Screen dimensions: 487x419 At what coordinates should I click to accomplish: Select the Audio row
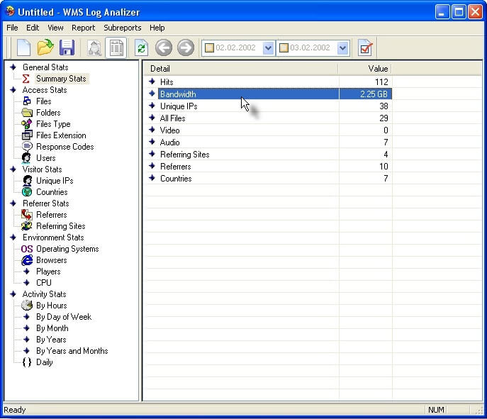[x=269, y=143]
